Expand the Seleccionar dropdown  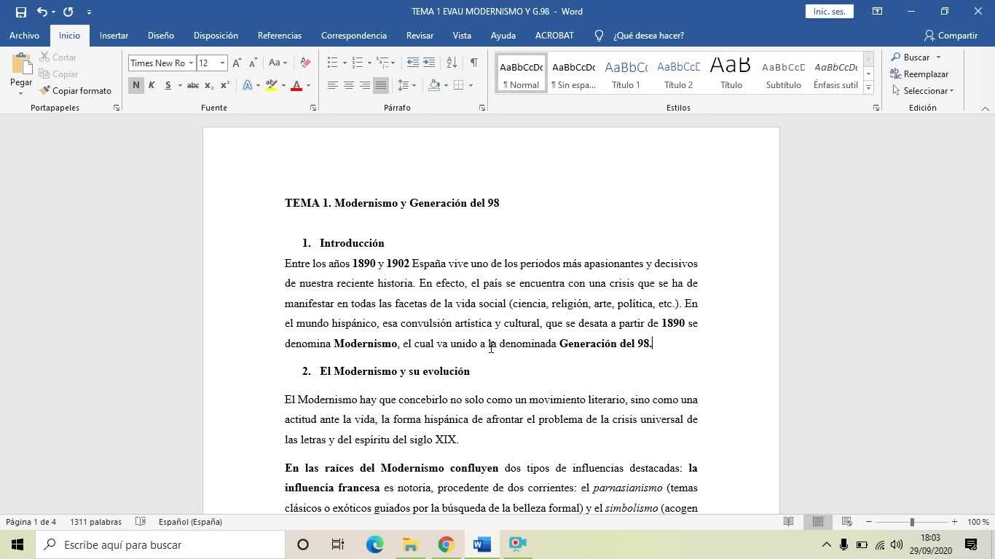pos(928,91)
